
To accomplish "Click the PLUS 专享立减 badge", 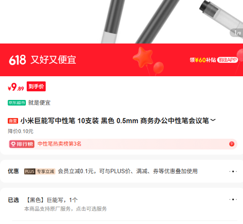I will (x=40, y=171).
